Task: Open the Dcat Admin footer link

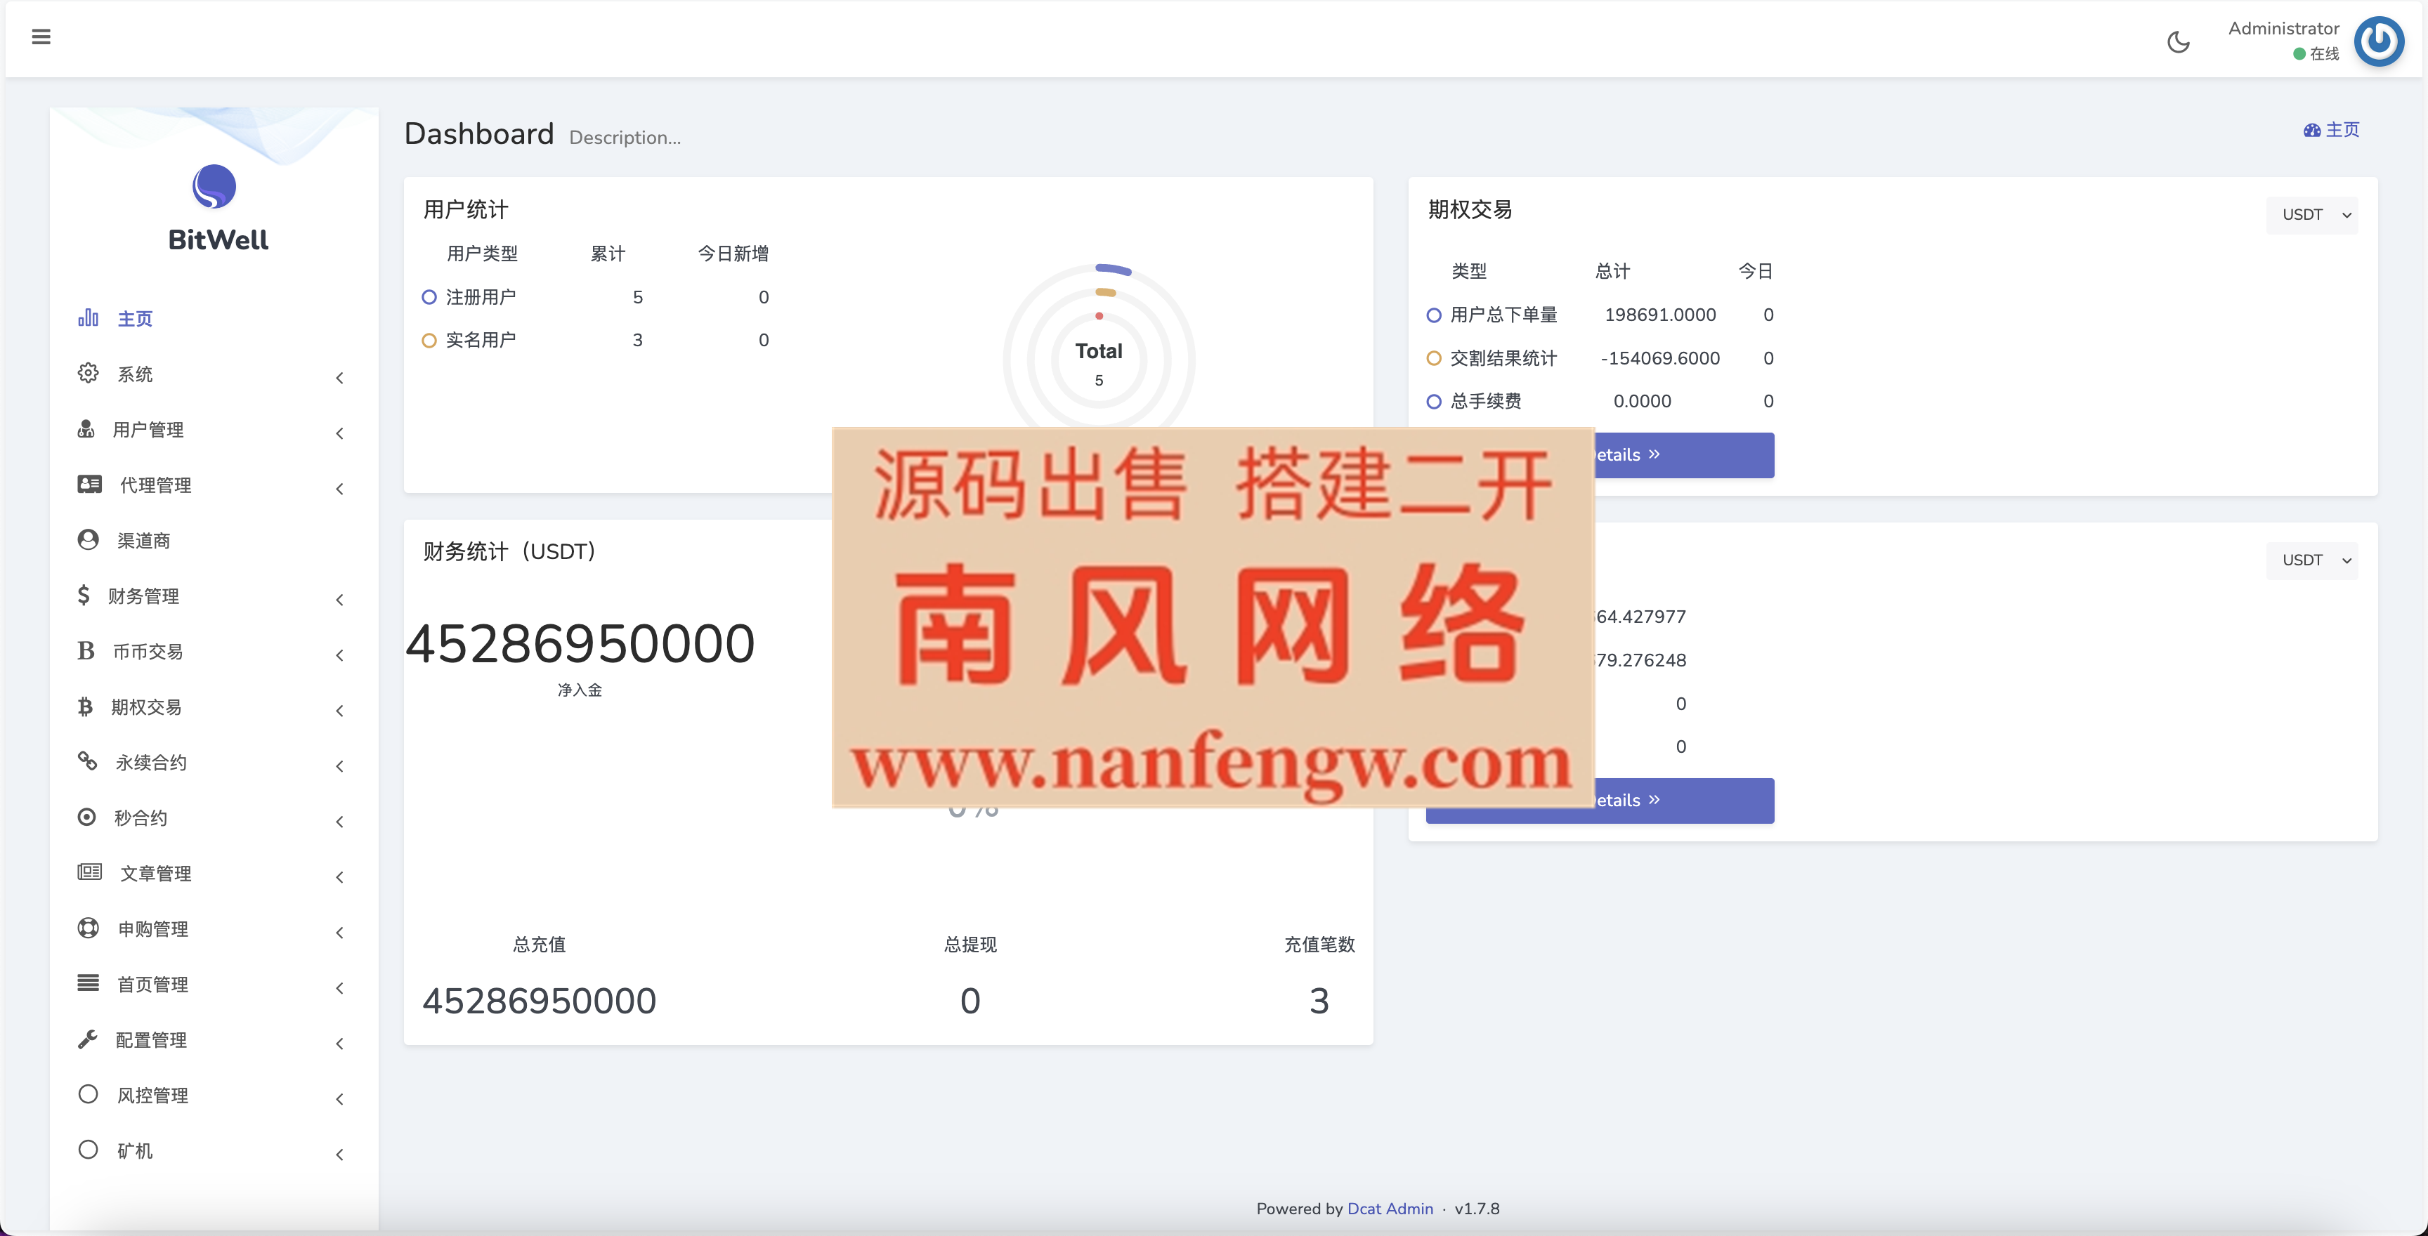Action: tap(1390, 1209)
